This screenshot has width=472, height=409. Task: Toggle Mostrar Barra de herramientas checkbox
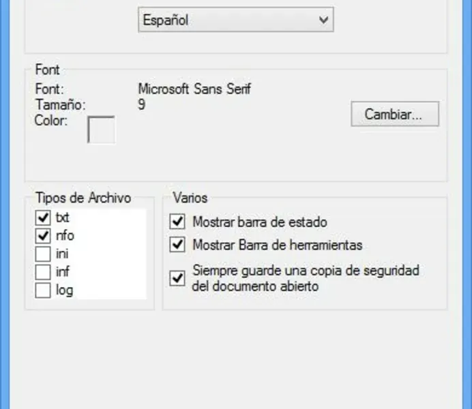point(177,244)
